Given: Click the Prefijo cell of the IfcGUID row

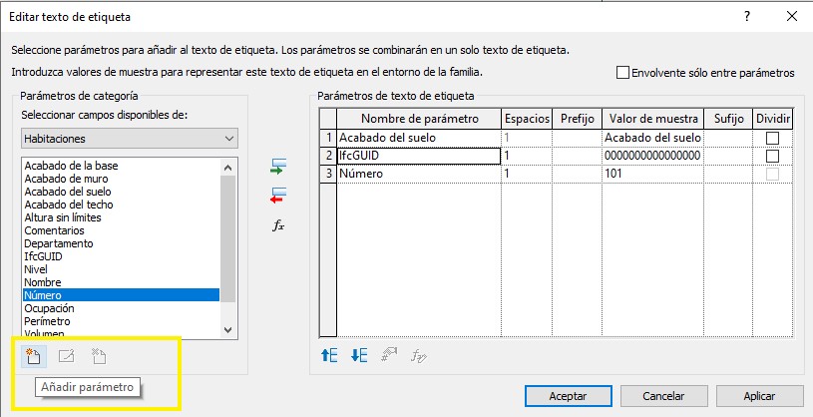Looking at the screenshot, I should [x=577, y=156].
